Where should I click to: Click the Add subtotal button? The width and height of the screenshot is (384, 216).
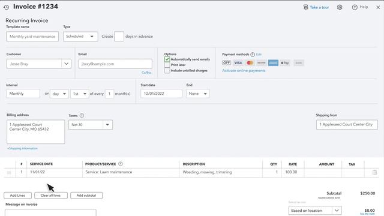tap(86, 196)
